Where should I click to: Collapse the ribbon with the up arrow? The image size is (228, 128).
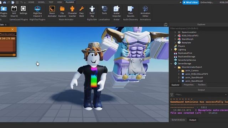pos(181,2)
